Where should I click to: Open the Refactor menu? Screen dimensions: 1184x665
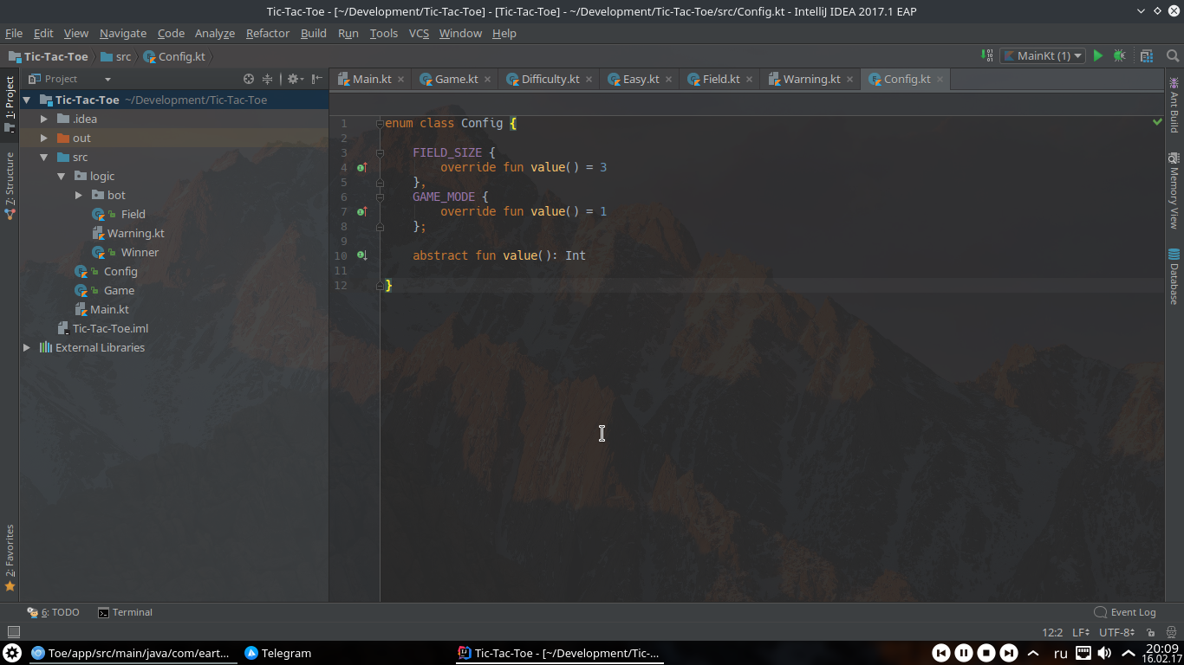click(x=268, y=33)
